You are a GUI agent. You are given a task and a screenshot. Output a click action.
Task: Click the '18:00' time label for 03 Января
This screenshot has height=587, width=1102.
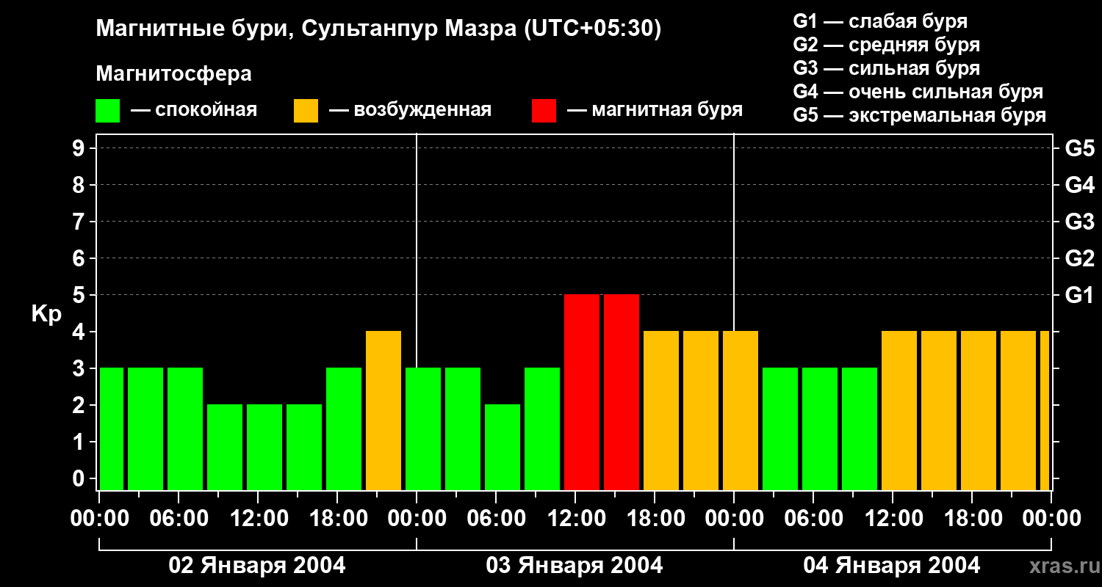click(x=655, y=518)
